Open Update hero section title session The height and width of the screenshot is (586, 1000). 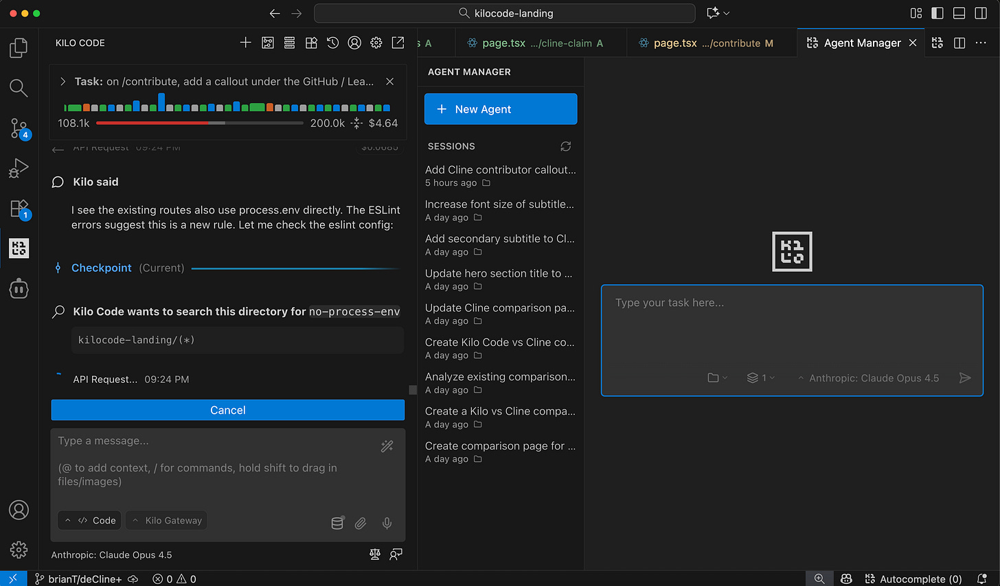pyautogui.click(x=501, y=279)
